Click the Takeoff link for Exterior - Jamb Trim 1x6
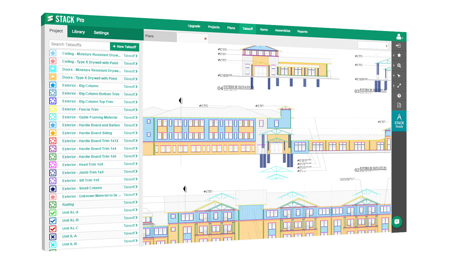The width and height of the screenshot is (451, 264). point(131,171)
